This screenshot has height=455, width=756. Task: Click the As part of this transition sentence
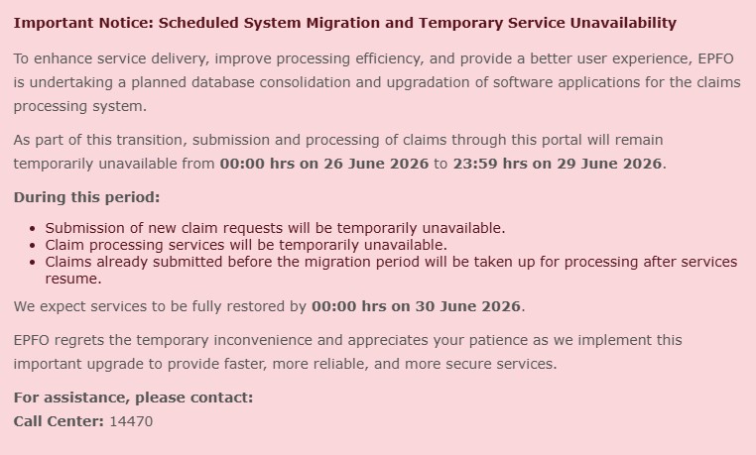click(340, 152)
